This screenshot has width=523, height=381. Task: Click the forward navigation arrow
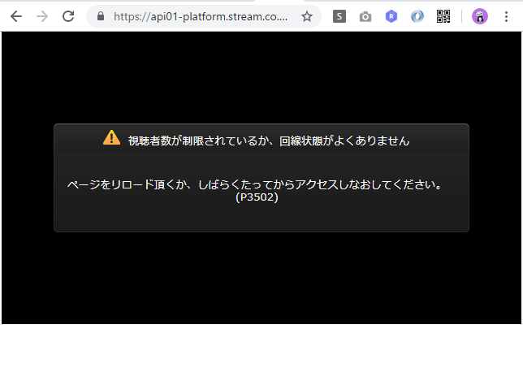coord(42,16)
